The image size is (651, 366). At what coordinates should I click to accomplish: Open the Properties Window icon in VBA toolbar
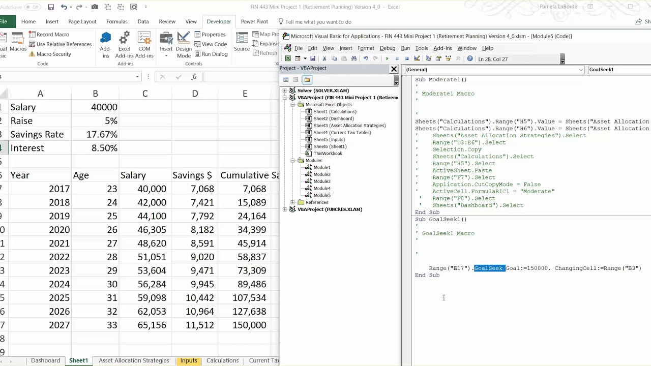click(438, 58)
